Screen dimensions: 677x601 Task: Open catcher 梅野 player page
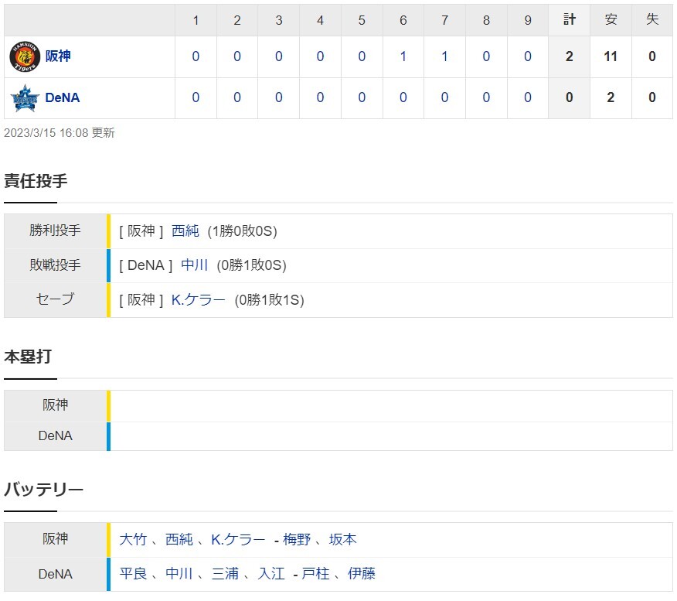pyautogui.click(x=297, y=540)
